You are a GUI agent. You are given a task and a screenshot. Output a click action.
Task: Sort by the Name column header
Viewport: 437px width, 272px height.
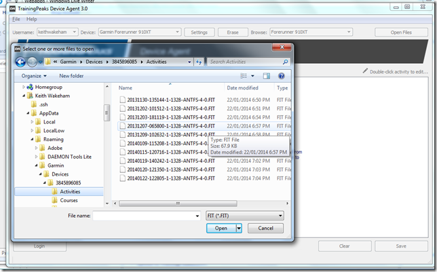(x=126, y=88)
